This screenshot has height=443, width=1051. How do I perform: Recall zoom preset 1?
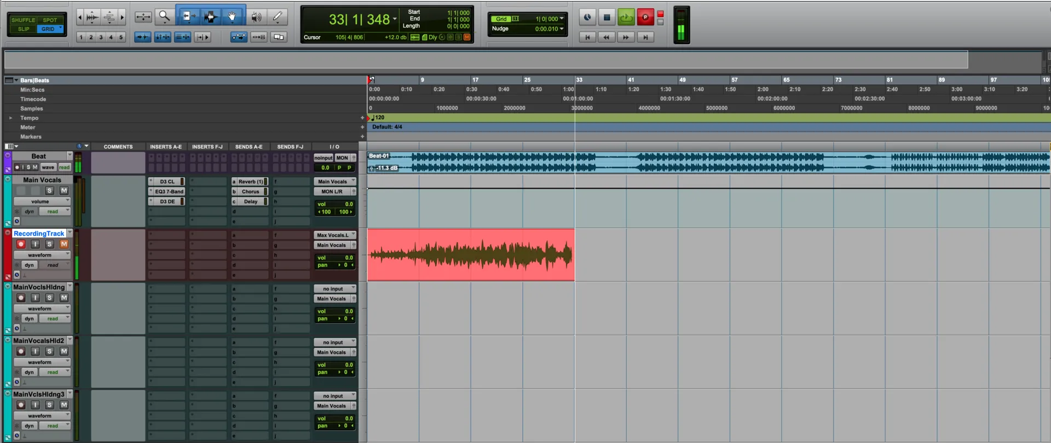(81, 37)
